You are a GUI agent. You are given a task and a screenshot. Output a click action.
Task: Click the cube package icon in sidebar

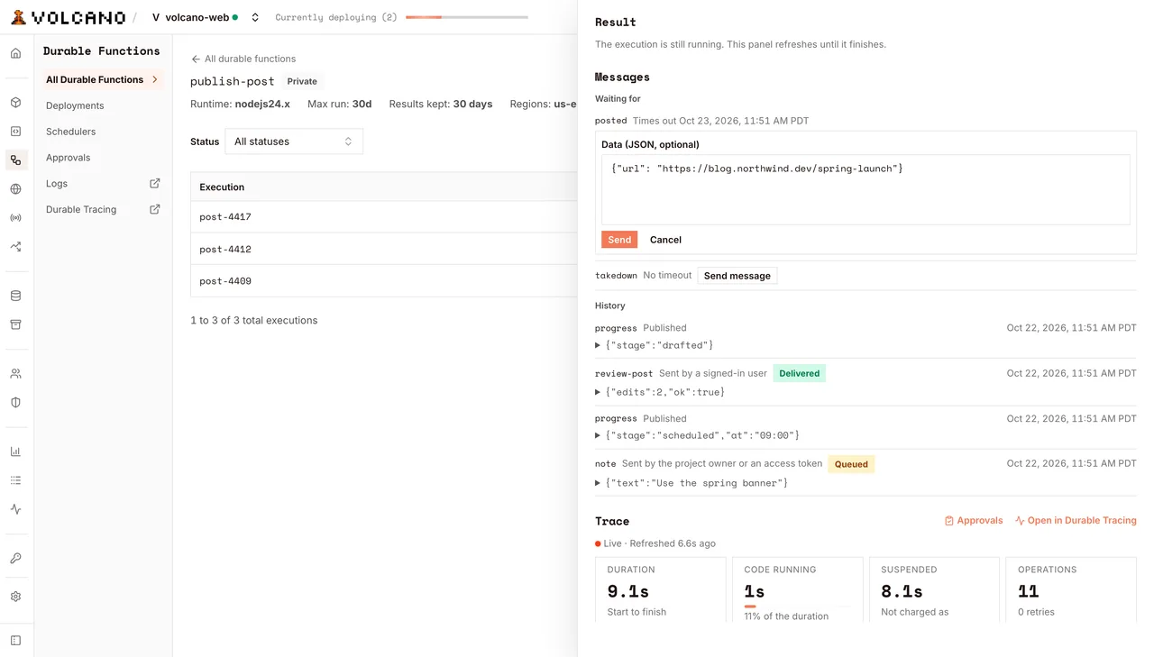click(x=15, y=103)
